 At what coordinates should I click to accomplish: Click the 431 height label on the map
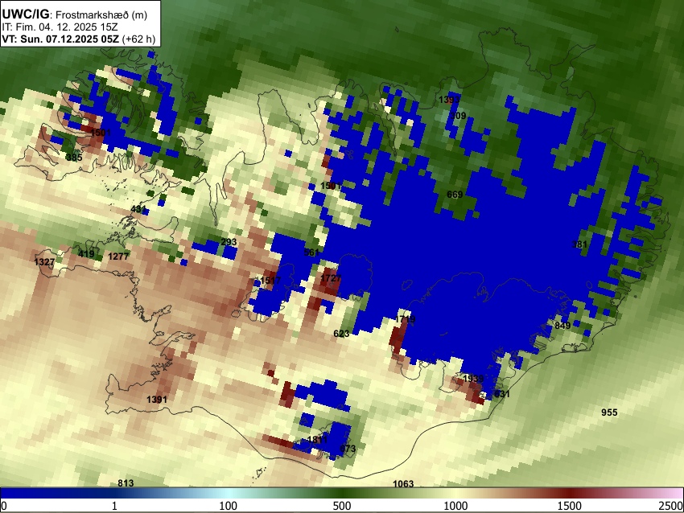(138, 209)
